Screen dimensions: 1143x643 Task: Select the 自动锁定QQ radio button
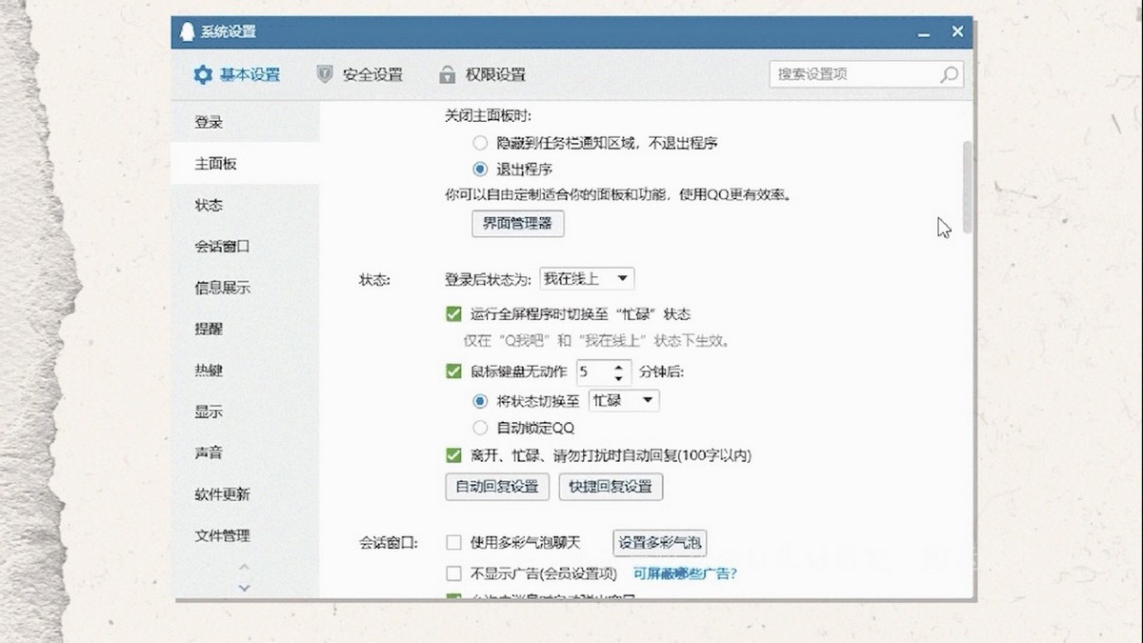(x=480, y=427)
